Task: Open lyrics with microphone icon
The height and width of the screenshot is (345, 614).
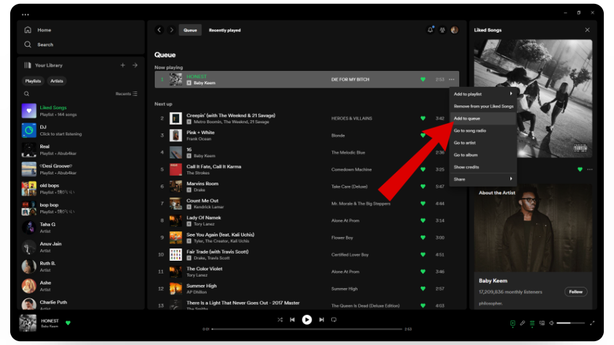Action: 523,323
